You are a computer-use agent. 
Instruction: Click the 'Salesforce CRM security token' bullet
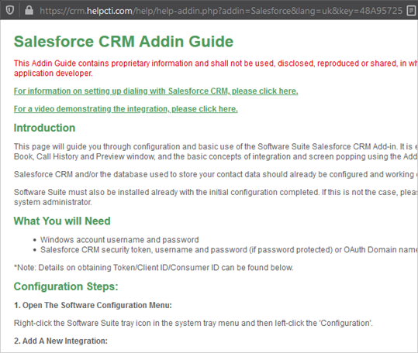click(229, 249)
